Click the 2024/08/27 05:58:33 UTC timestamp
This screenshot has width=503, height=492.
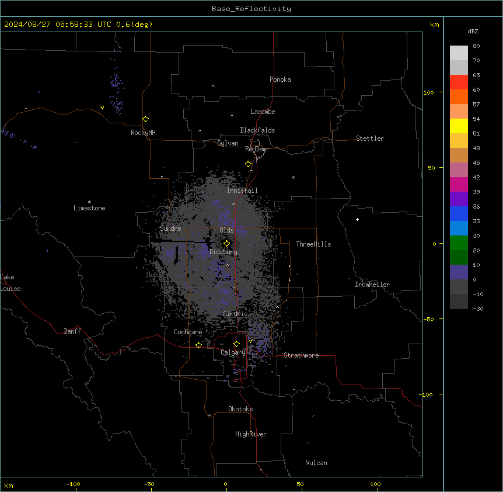[58, 25]
